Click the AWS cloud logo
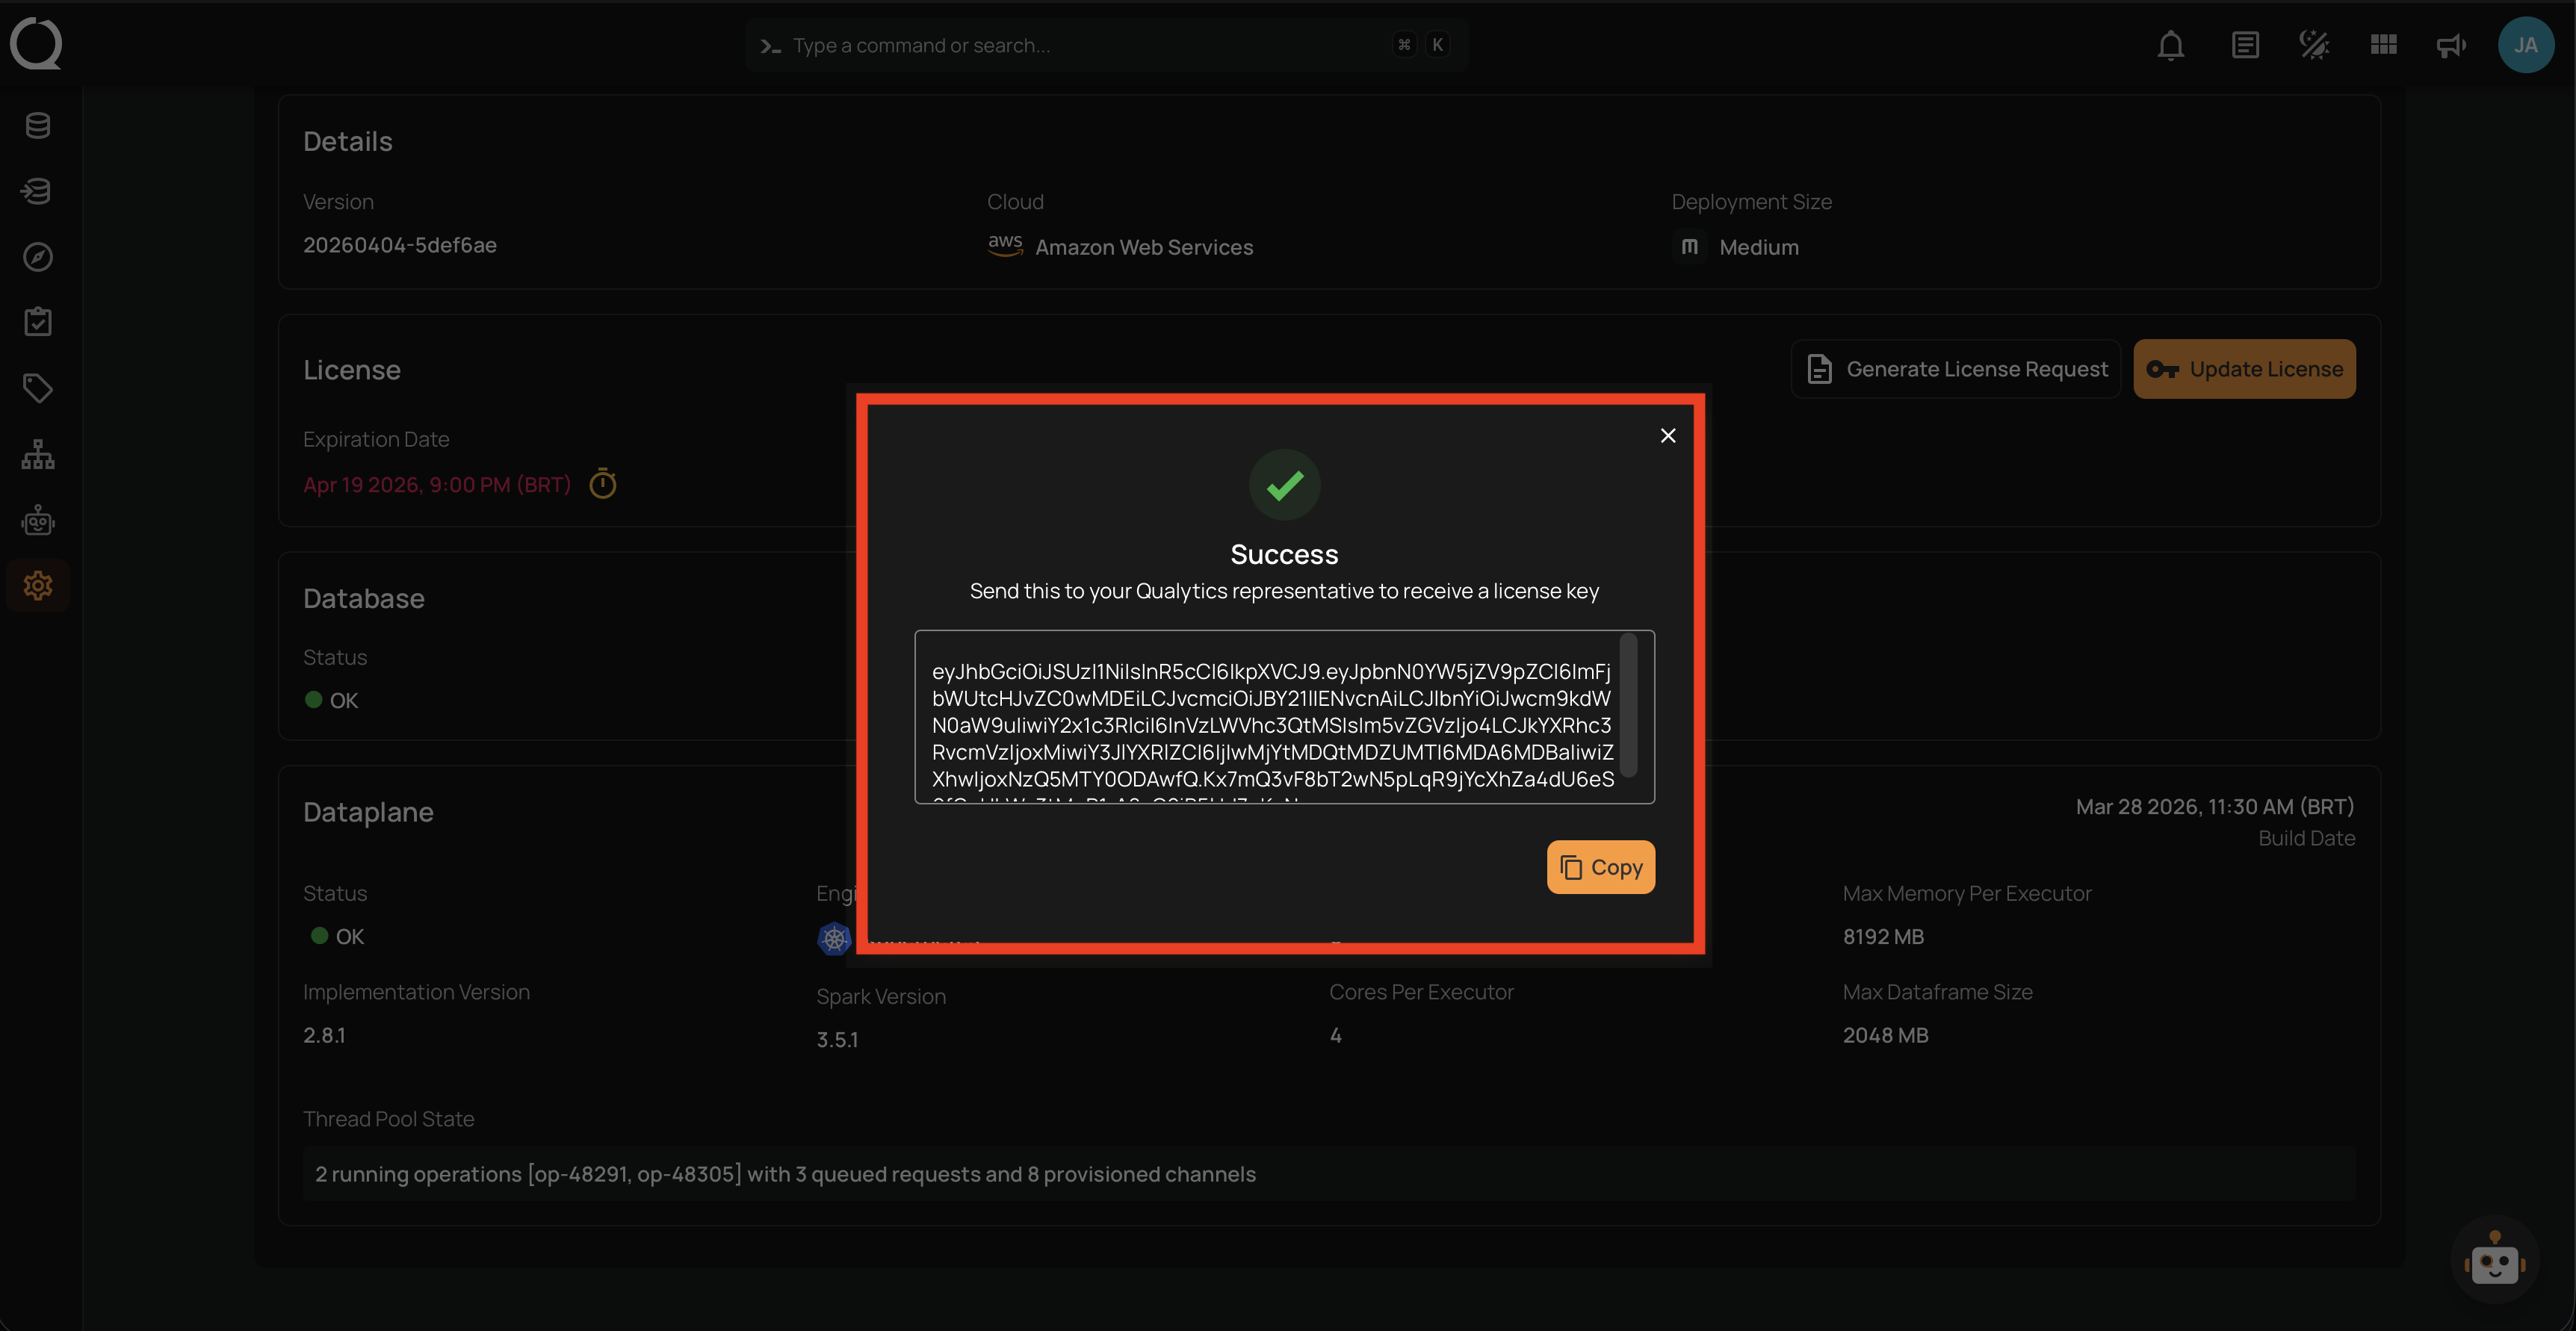 (x=1005, y=245)
